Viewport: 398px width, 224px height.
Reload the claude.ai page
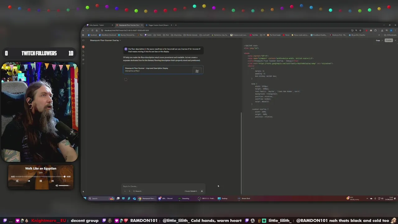coord(92,30)
